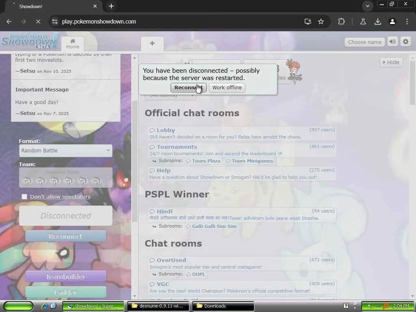
Task: Click the left panel scroll down arrow
Action: (134, 296)
